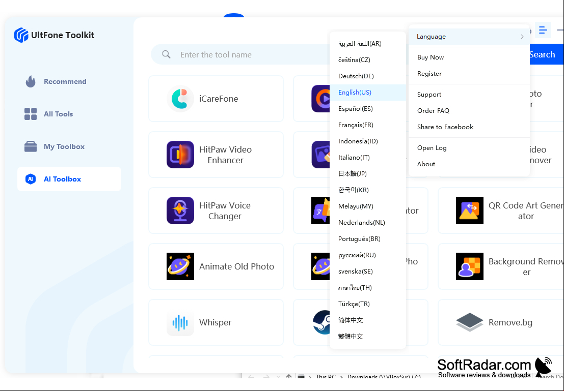564x391 pixels.
Task: Select Nederlands(NL) language
Action: pyautogui.click(x=368, y=223)
